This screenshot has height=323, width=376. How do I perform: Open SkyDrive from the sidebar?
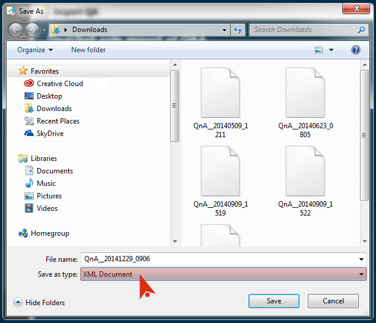coord(50,134)
